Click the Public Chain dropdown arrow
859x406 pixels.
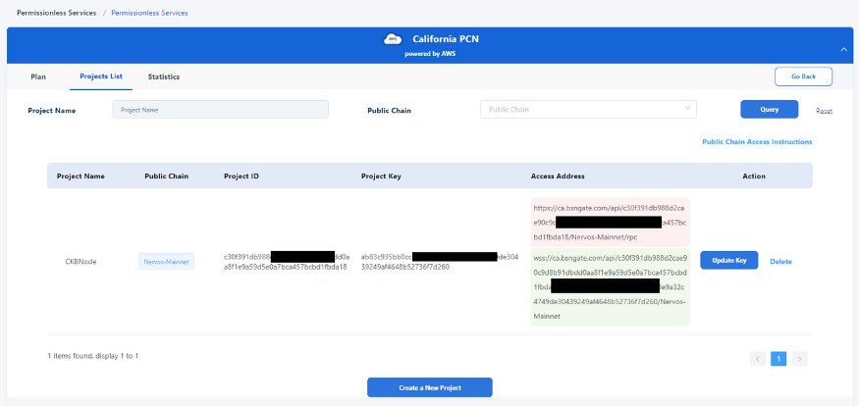click(x=687, y=108)
